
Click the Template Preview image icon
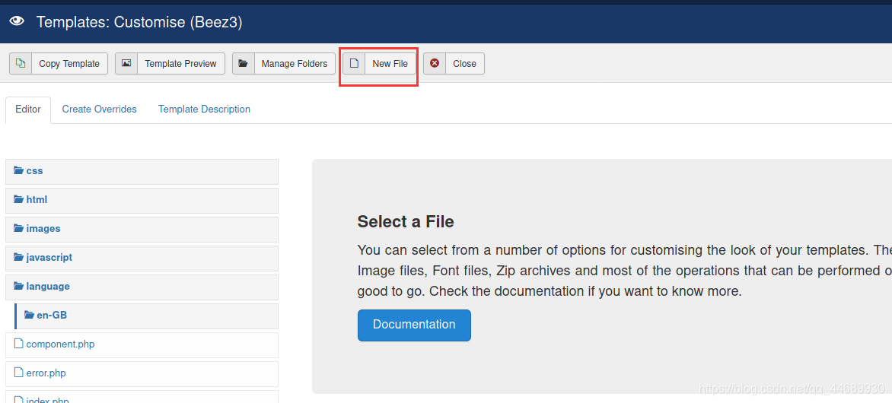pyautogui.click(x=126, y=64)
